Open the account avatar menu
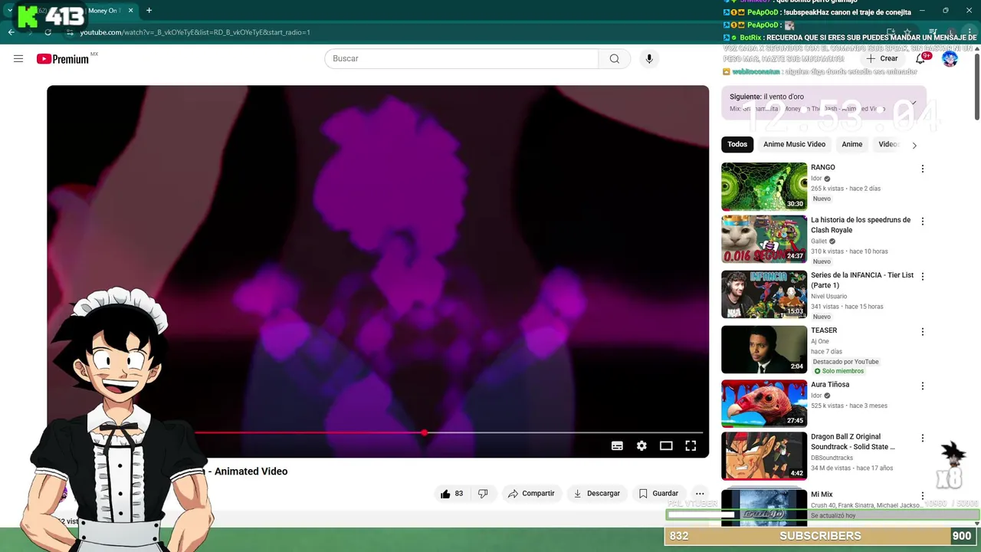This screenshot has width=981, height=552. pyautogui.click(x=950, y=58)
